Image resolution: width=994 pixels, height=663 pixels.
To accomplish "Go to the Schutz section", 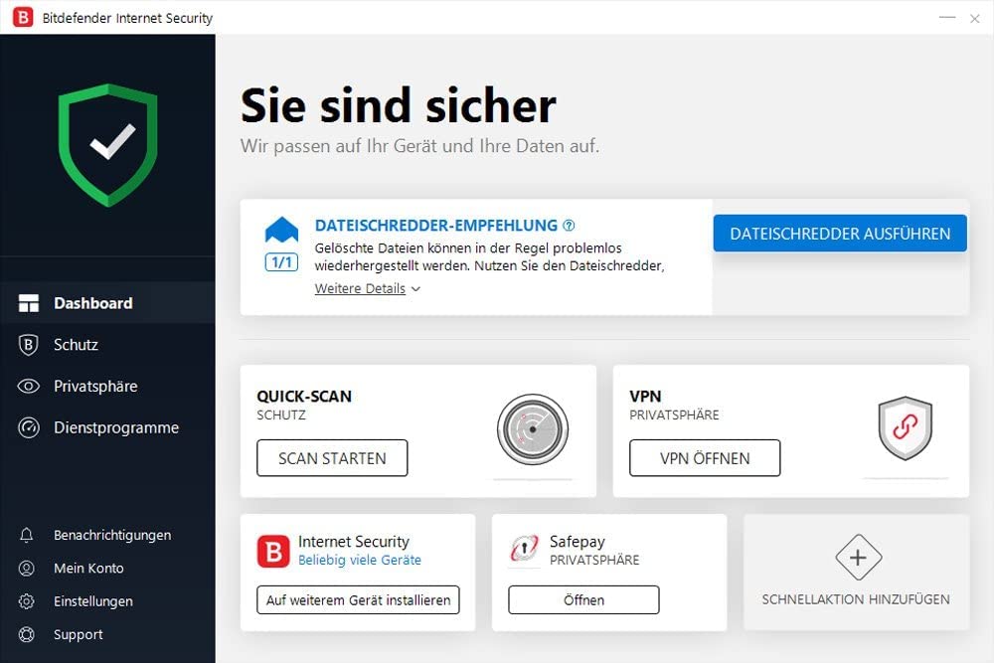I will point(107,345).
